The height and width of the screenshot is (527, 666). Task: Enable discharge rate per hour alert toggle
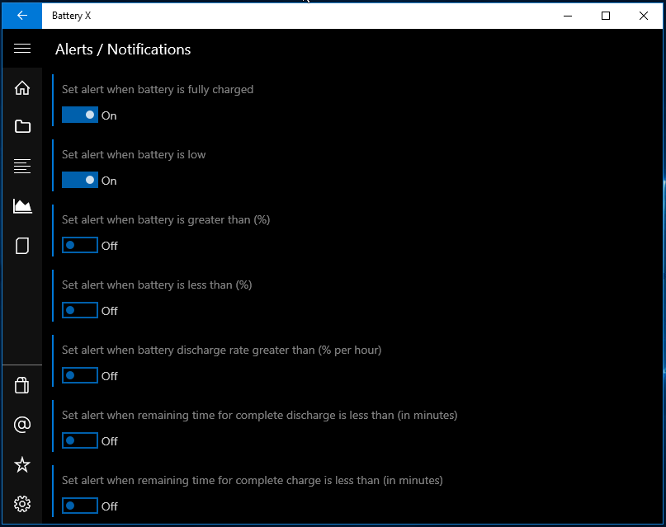click(80, 375)
